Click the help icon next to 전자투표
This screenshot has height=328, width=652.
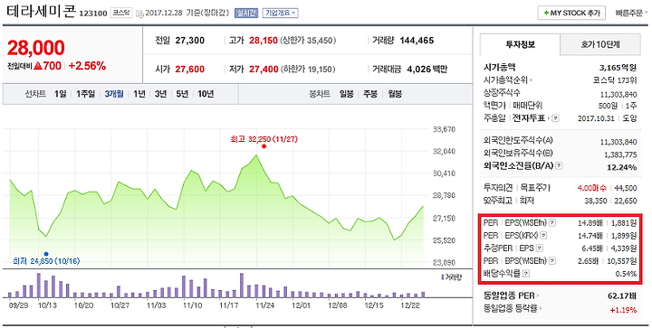point(555,118)
